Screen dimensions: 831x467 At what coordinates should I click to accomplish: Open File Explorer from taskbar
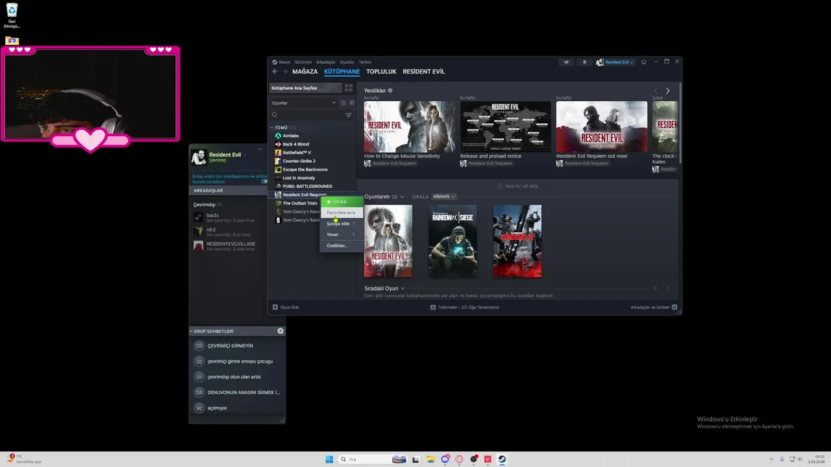tap(430, 459)
